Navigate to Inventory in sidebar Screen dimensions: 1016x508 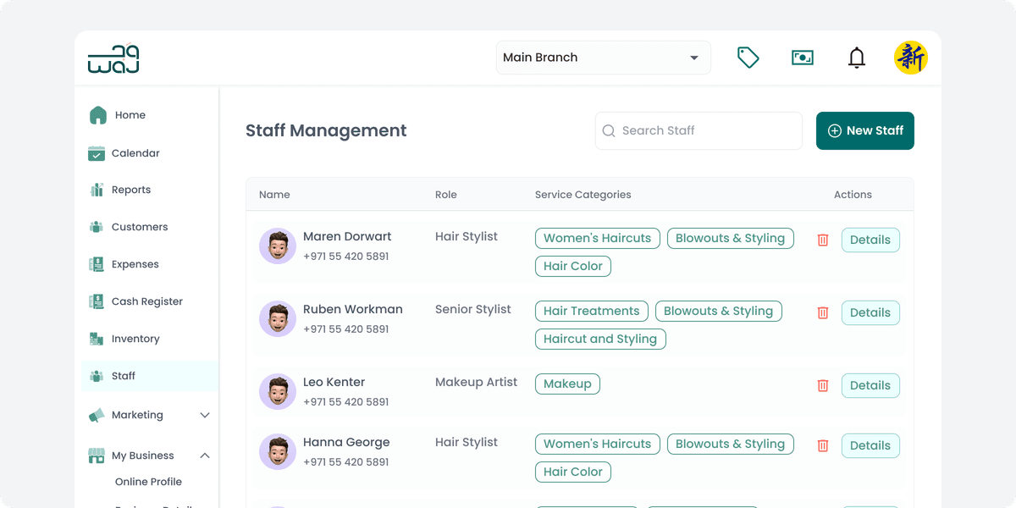135,339
